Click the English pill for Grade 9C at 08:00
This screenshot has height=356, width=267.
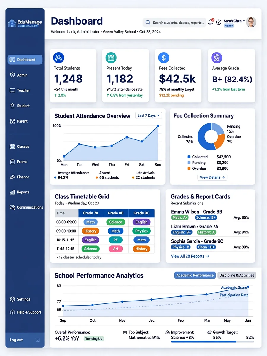[142, 222]
